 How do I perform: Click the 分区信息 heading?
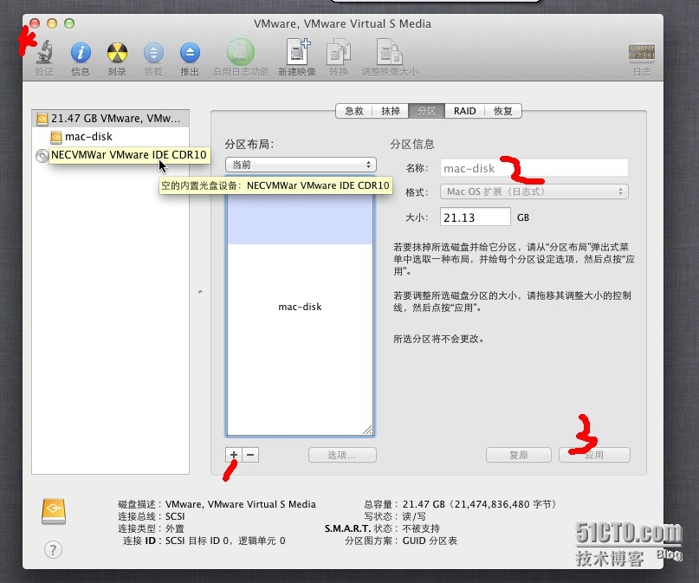(412, 144)
